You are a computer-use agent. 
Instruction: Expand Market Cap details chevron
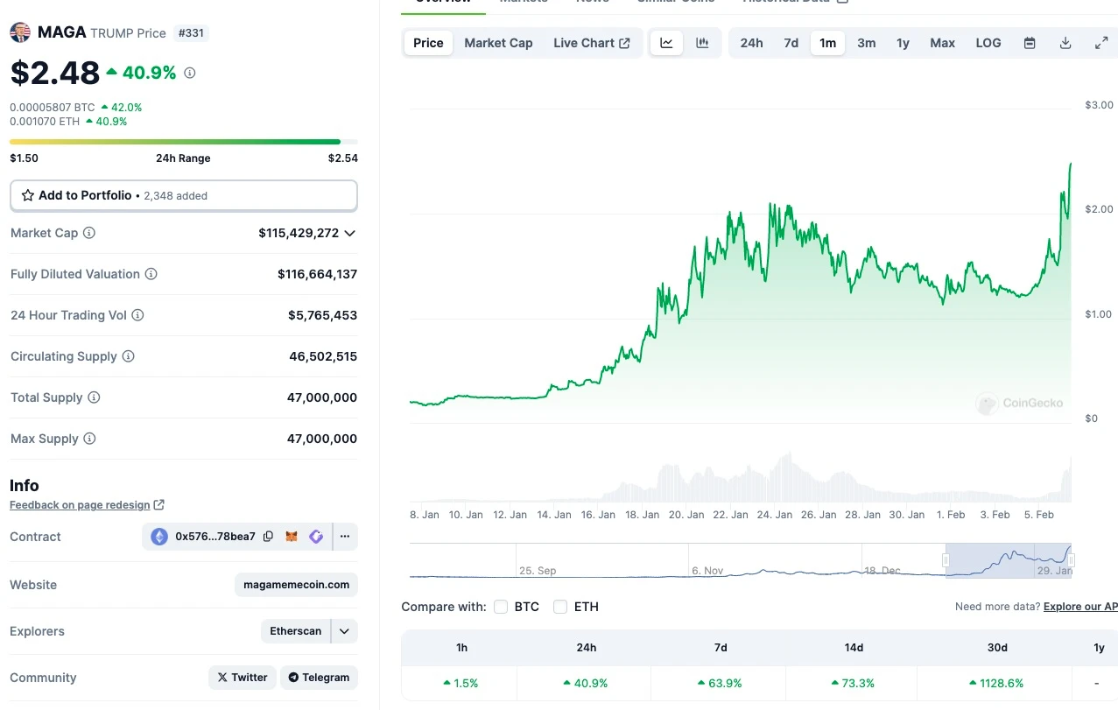click(350, 234)
